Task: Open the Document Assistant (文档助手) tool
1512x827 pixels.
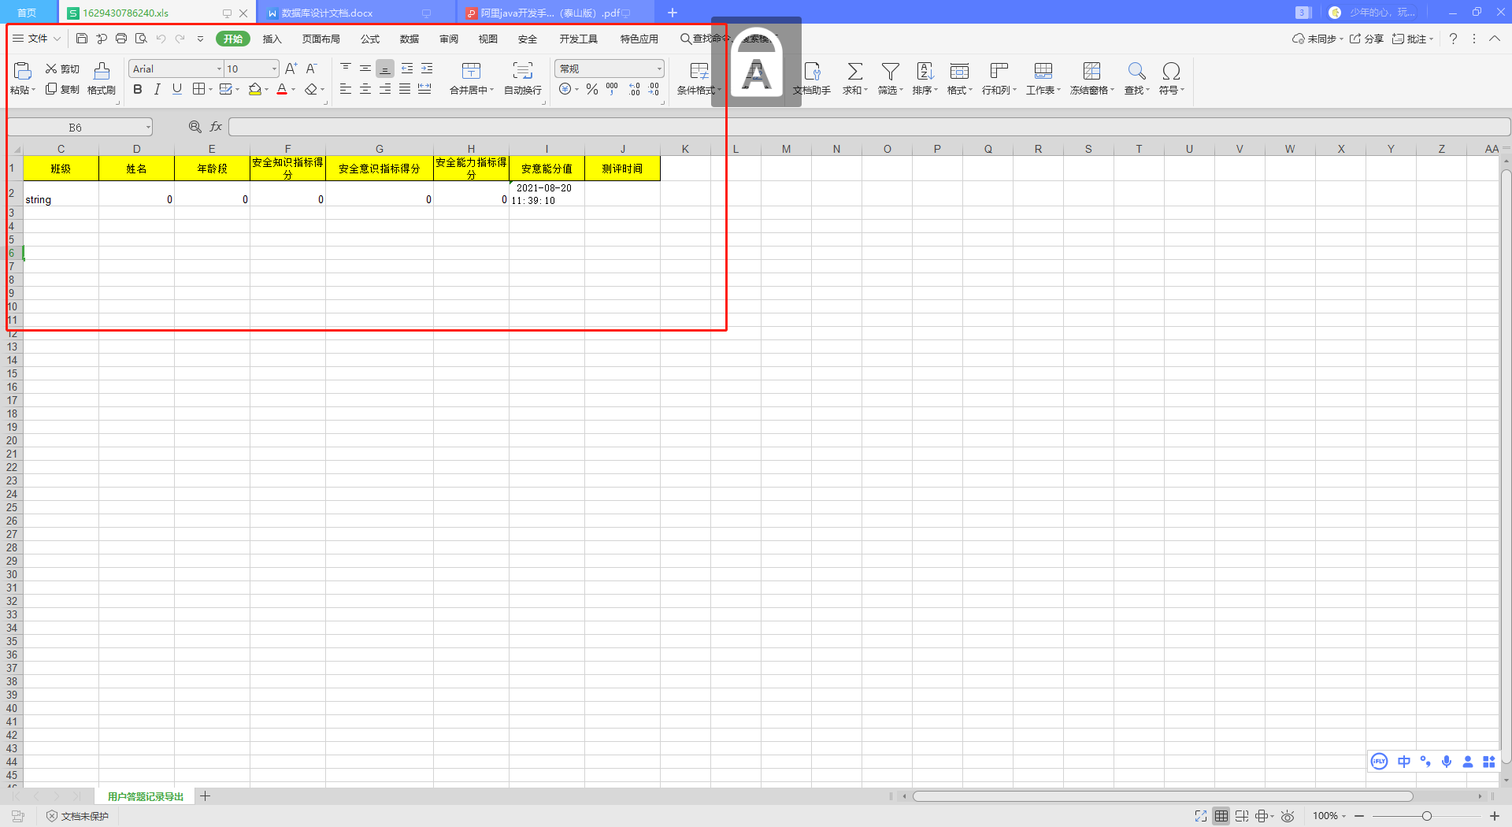Action: coord(812,79)
